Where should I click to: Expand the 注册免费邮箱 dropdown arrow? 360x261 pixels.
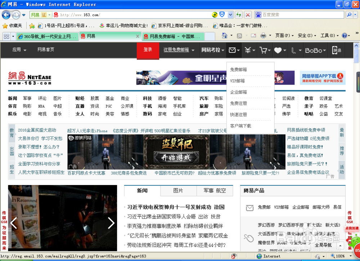193,50
